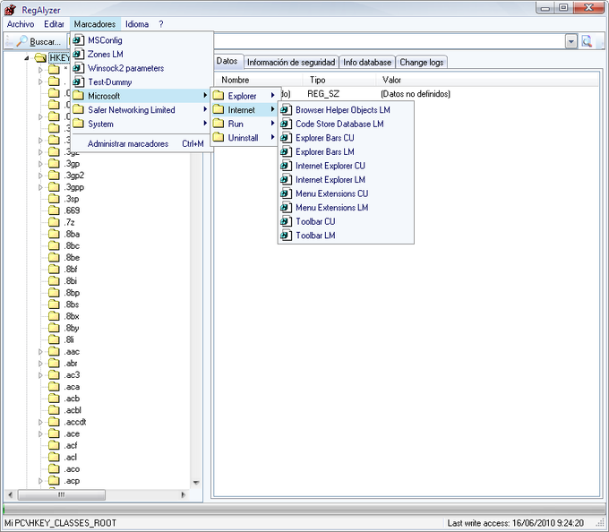Screen dimensions: 609x532
Task: Select the .aca key folder
Action: point(64,387)
